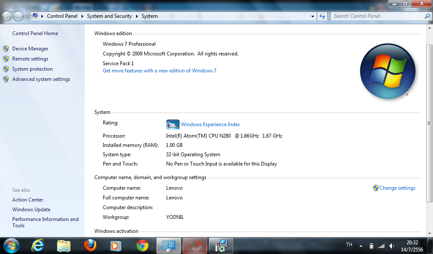Click Change settings for computer name
Viewport: 433px width, 254px height.
click(x=397, y=188)
